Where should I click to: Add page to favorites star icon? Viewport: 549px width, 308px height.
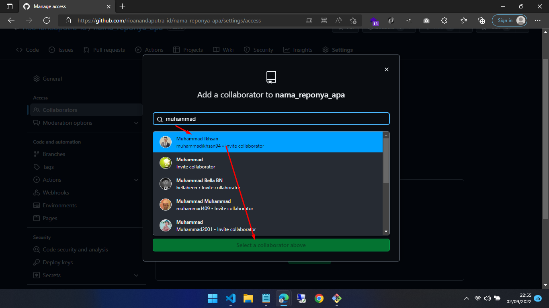(353, 20)
